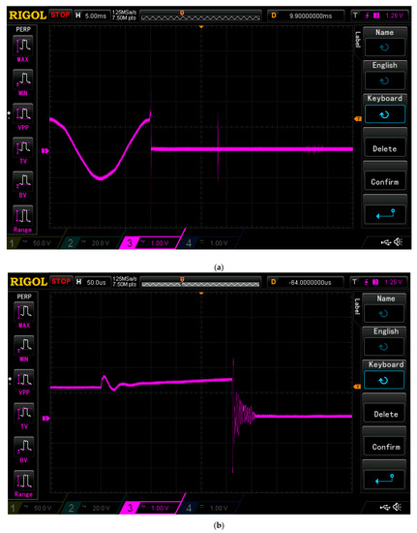Open the English input method selector in screenshot (b)
The width and height of the screenshot is (417, 533).
384,341
